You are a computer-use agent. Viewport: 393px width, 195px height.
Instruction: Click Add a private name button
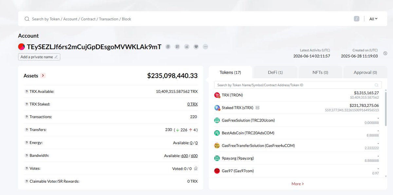tap(39, 57)
